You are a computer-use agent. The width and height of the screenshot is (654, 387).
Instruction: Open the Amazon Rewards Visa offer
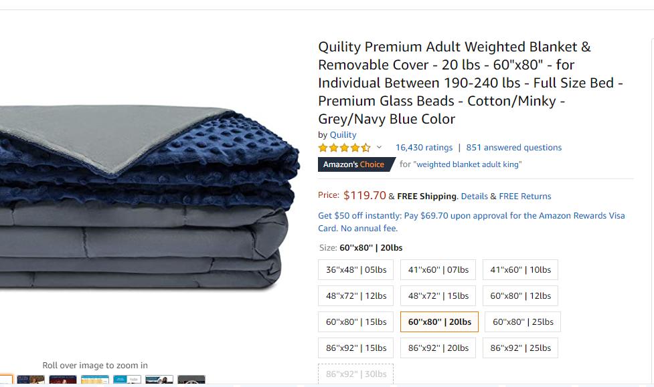[x=471, y=222]
